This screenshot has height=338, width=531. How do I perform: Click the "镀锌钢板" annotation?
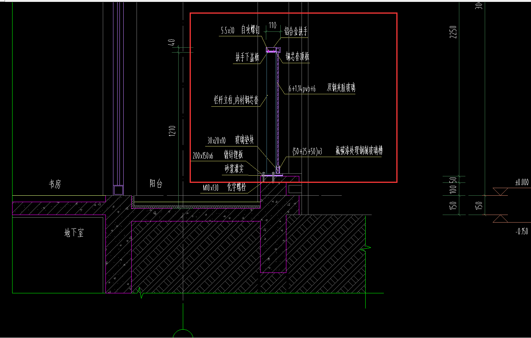233,155
